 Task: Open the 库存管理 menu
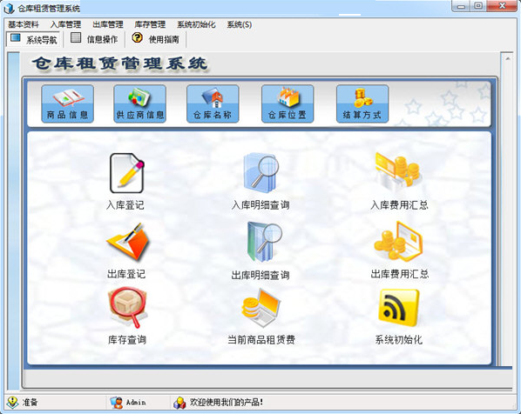pyautogui.click(x=150, y=24)
